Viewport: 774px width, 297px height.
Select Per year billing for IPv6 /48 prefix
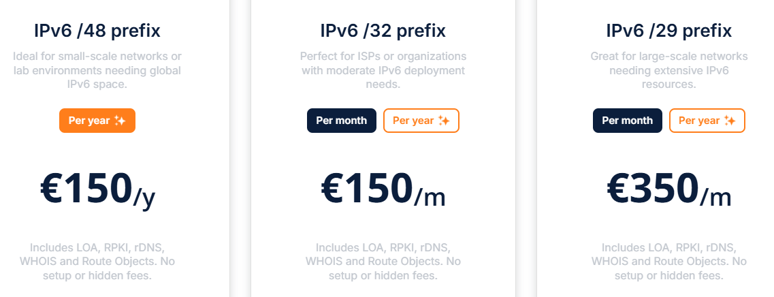(x=97, y=121)
